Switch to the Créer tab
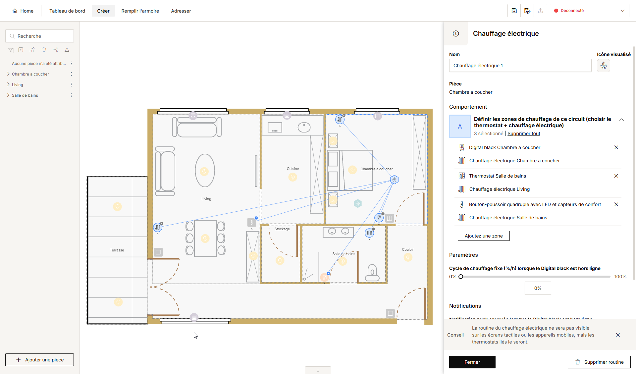 tap(103, 11)
